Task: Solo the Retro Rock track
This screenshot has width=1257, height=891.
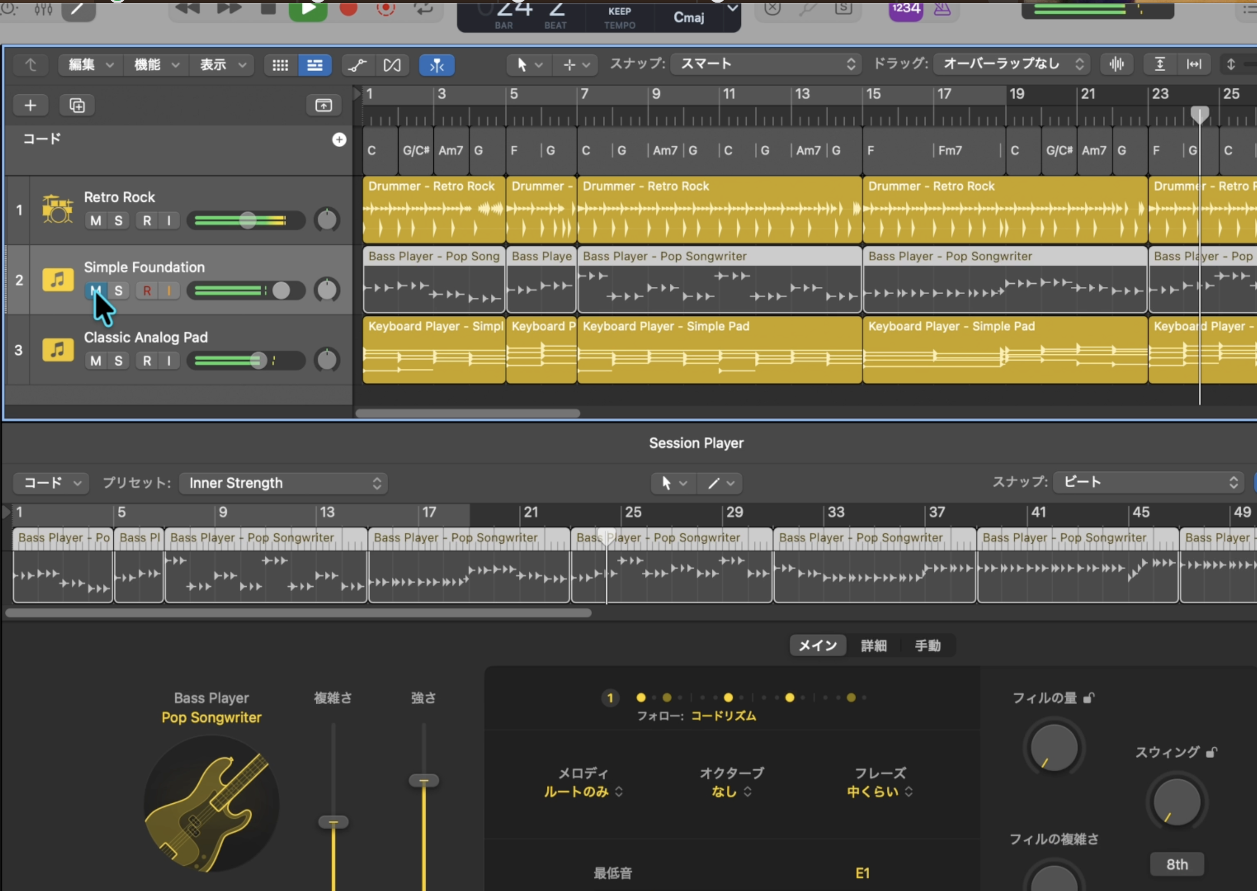Action: [119, 221]
